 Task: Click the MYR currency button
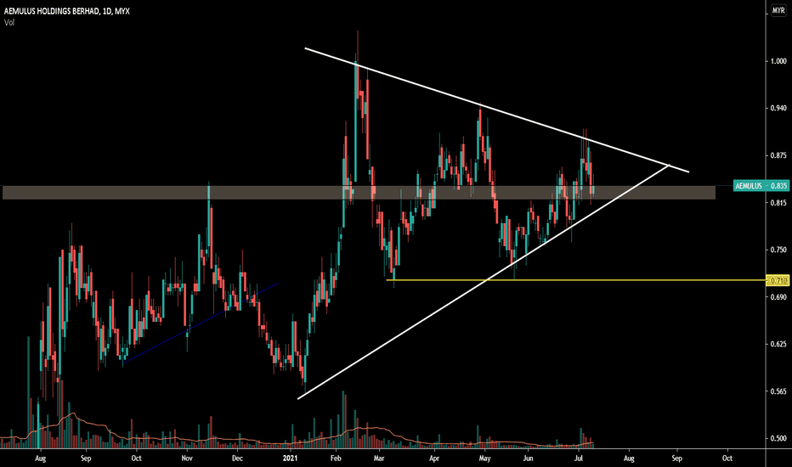[x=778, y=10]
